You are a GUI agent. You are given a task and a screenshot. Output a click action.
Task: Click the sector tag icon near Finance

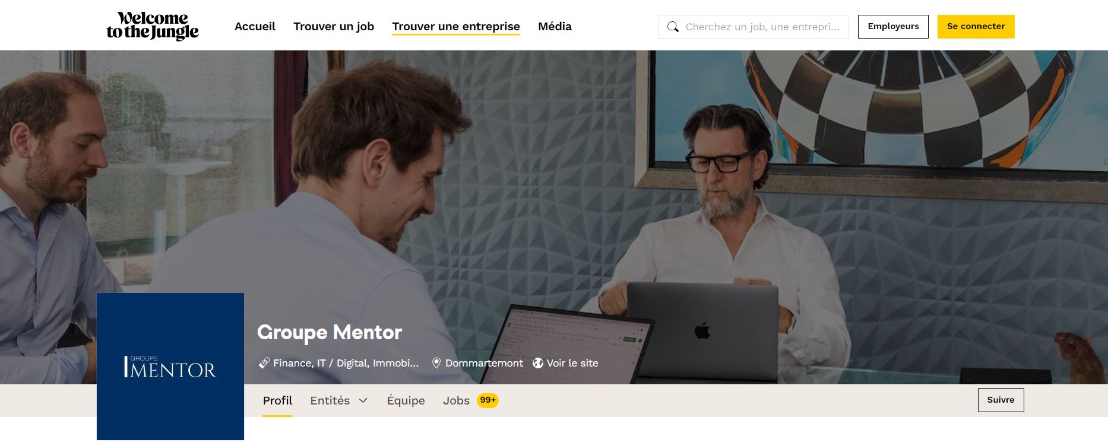(264, 363)
